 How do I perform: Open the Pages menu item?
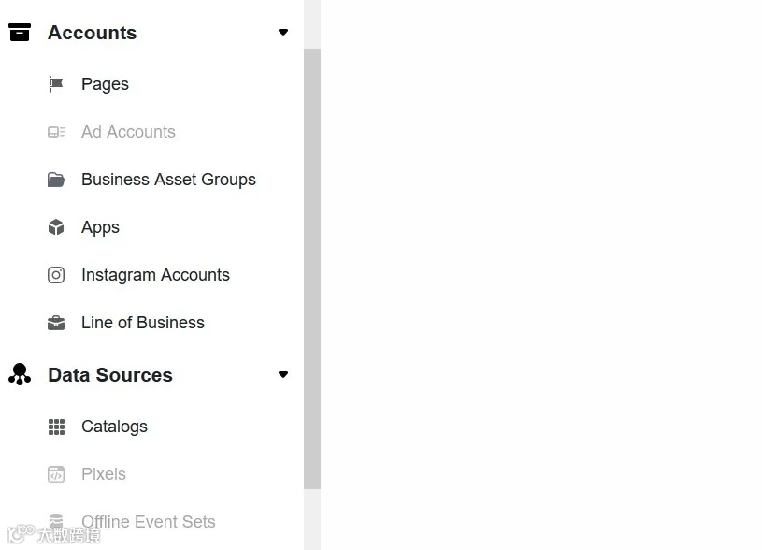105,84
